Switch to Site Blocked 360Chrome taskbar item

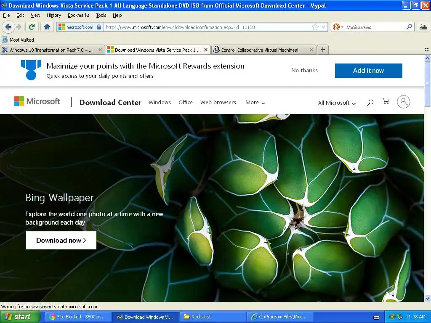coord(78,317)
